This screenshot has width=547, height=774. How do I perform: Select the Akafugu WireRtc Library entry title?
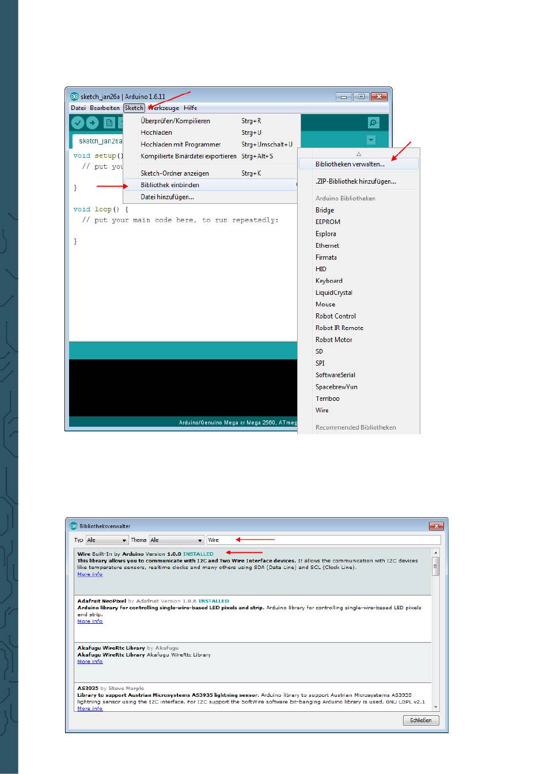(x=111, y=648)
